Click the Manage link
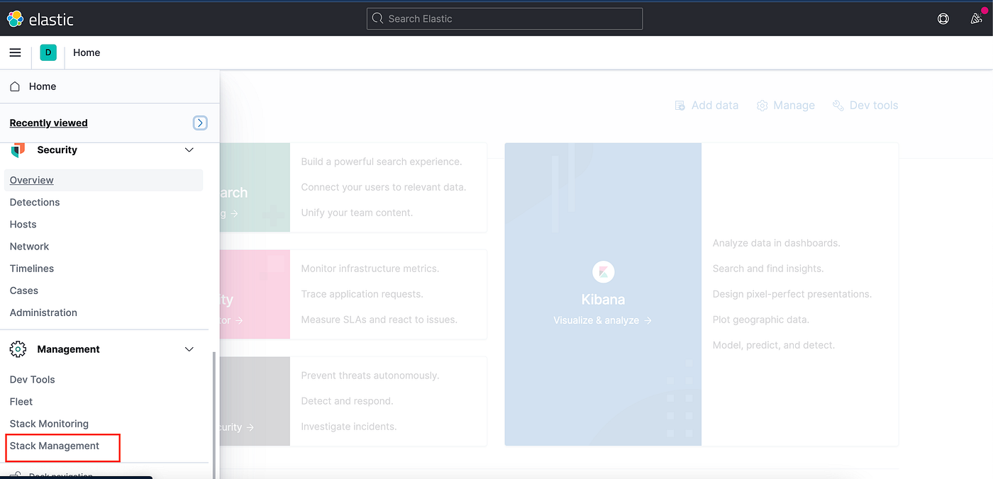 tap(786, 105)
